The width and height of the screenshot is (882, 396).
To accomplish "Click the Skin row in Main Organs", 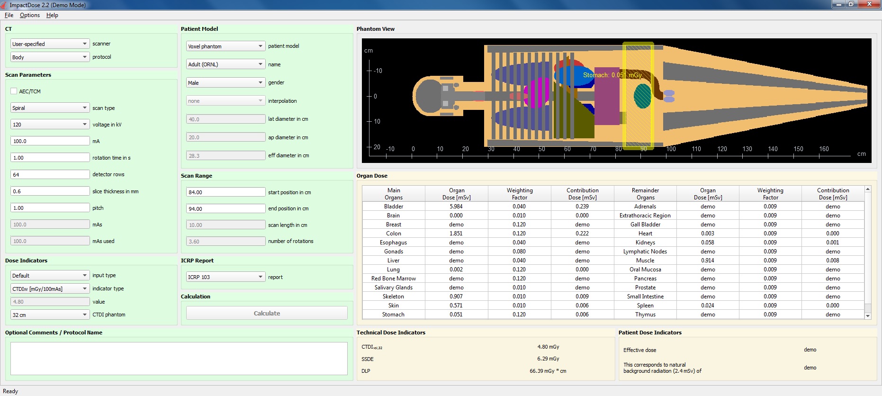I will [394, 306].
